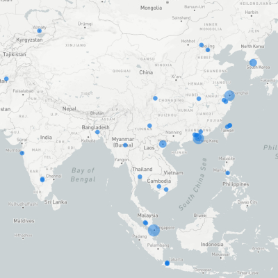Image resolution: width=278 pixels, height=278 pixels.
Task: Click the 'Tajikistan' label
Action: (x=15, y=54)
